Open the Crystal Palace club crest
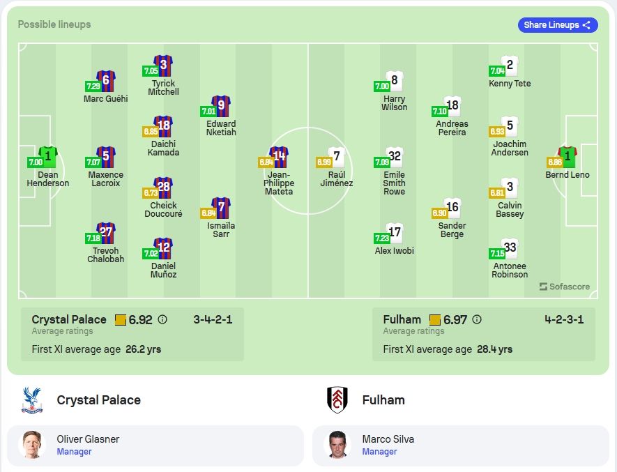 pos(32,400)
